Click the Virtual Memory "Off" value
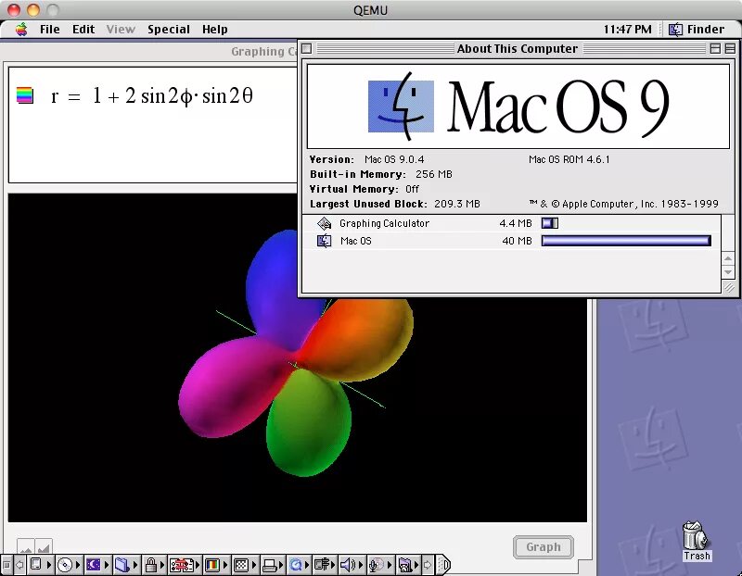 pyautogui.click(x=412, y=190)
